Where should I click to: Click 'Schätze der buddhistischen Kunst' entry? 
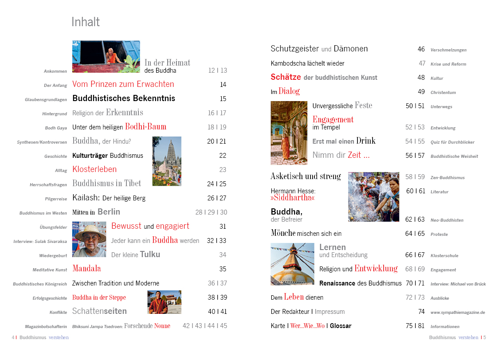[x=324, y=77]
